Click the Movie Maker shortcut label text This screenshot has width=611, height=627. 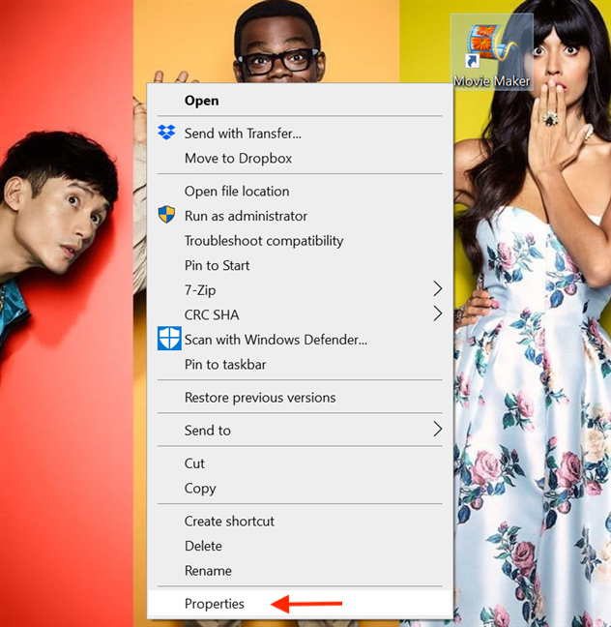[x=491, y=81]
